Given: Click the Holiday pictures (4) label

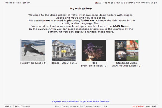Looking at the screenshot, I should 33,63.
